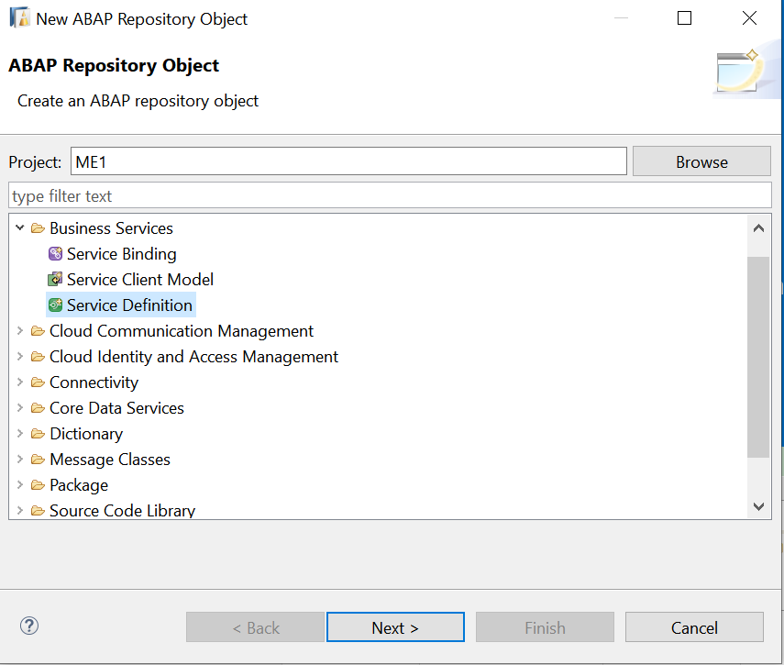Select Cloud Identity and Access Management
784x665 pixels.
(x=193, y=357)
